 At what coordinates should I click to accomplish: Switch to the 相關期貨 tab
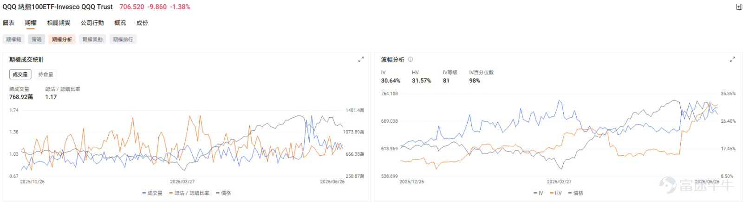pos(59,23)
